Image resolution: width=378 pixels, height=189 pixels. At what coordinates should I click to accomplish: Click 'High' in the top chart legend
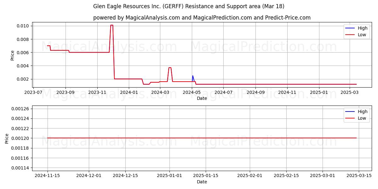[363, 28]
